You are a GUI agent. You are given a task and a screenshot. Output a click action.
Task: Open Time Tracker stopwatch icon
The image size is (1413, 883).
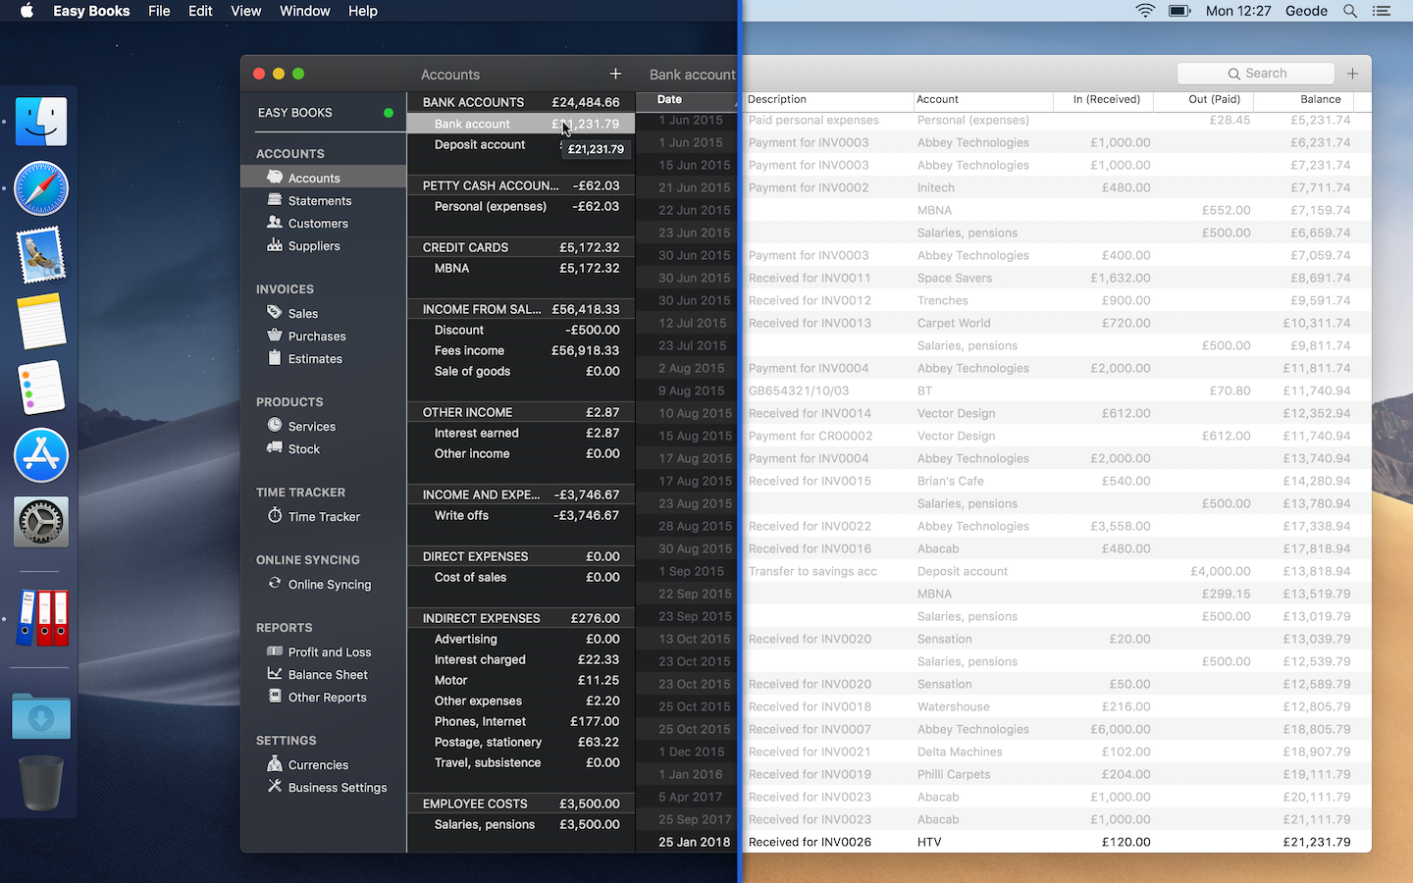click(275, 516)
